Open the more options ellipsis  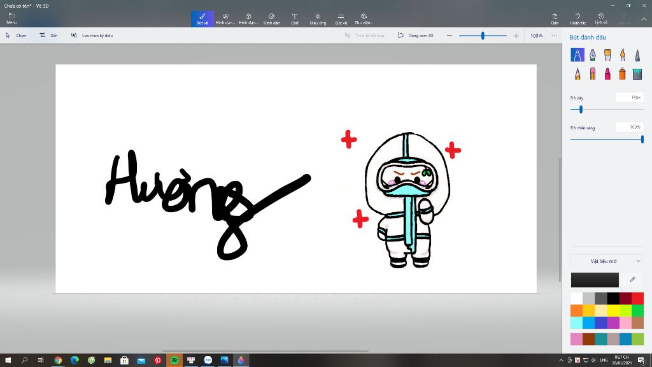coord(555,36)
